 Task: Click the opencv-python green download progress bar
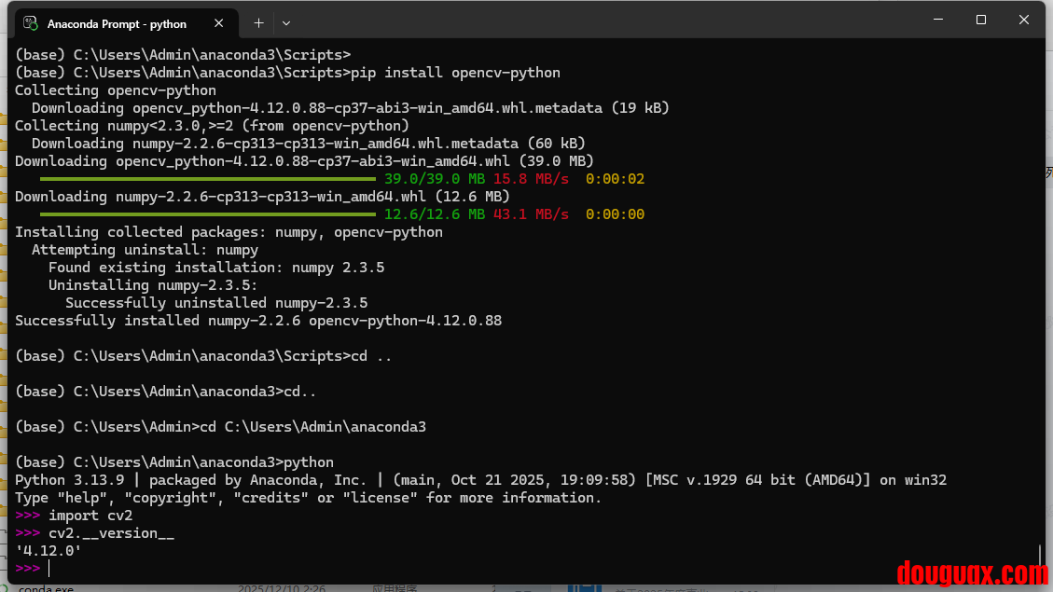click(x=207, y=179)
